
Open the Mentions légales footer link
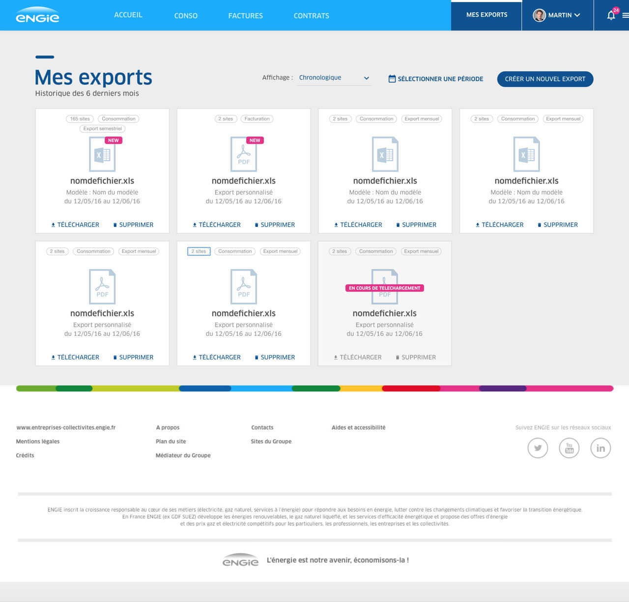click(38, 441)
